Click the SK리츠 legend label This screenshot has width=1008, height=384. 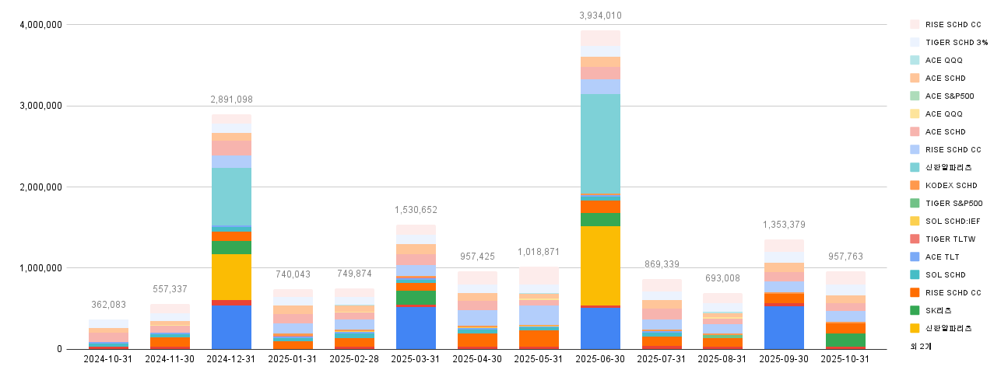tap(940, 310)
